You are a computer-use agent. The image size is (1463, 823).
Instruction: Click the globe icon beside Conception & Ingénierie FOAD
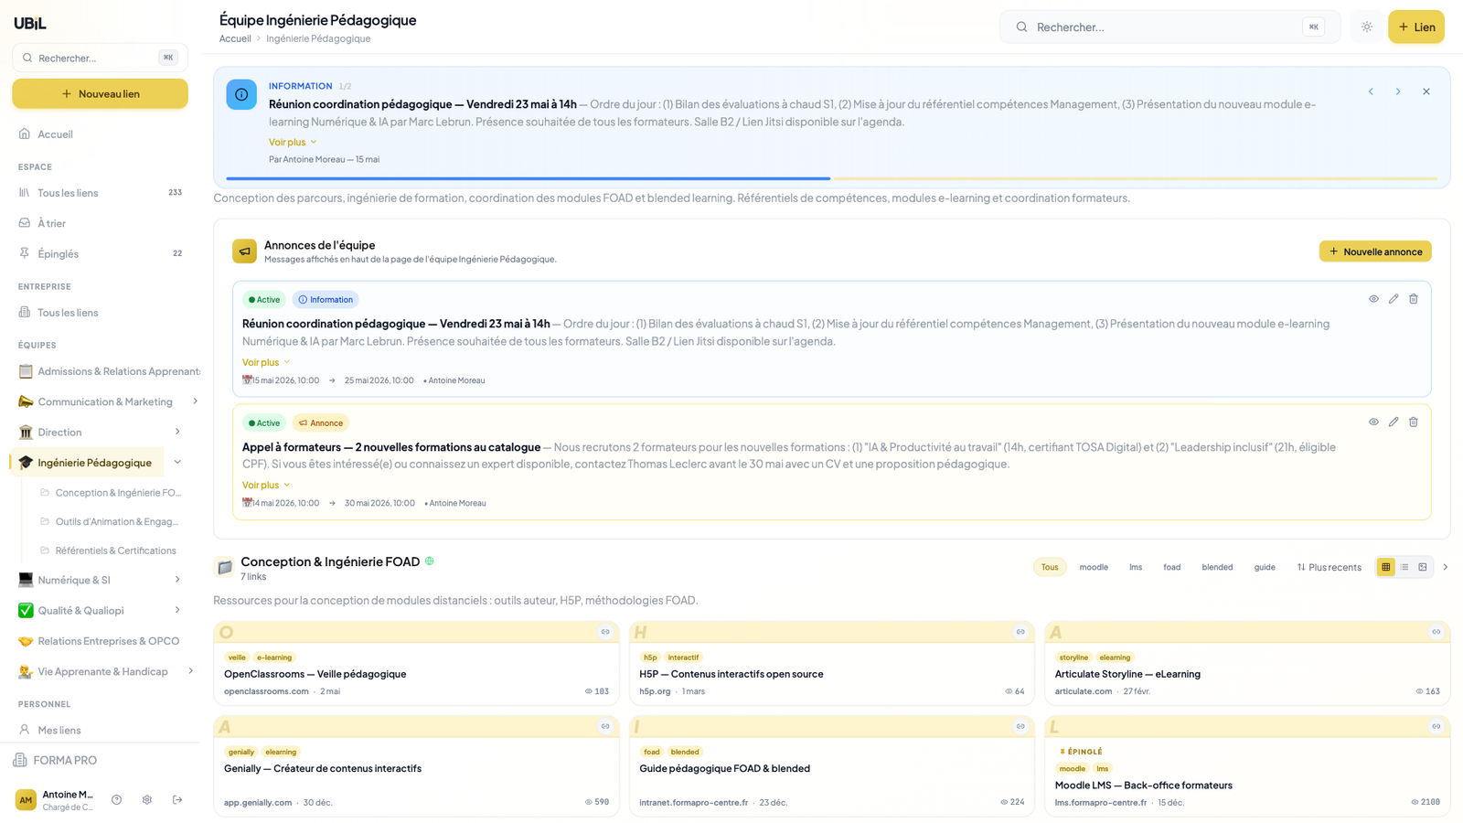point(430,561)
